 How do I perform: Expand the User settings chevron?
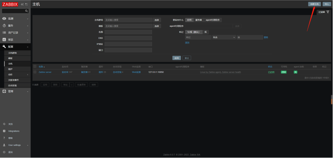click(x=27, y=145)
